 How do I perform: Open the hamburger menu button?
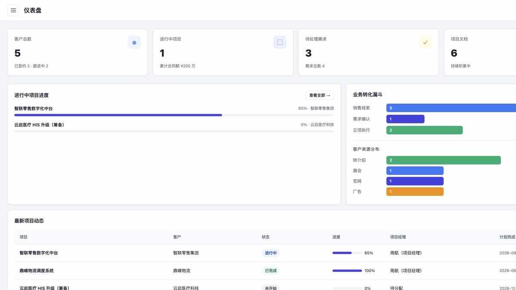(x=13, y=10)
